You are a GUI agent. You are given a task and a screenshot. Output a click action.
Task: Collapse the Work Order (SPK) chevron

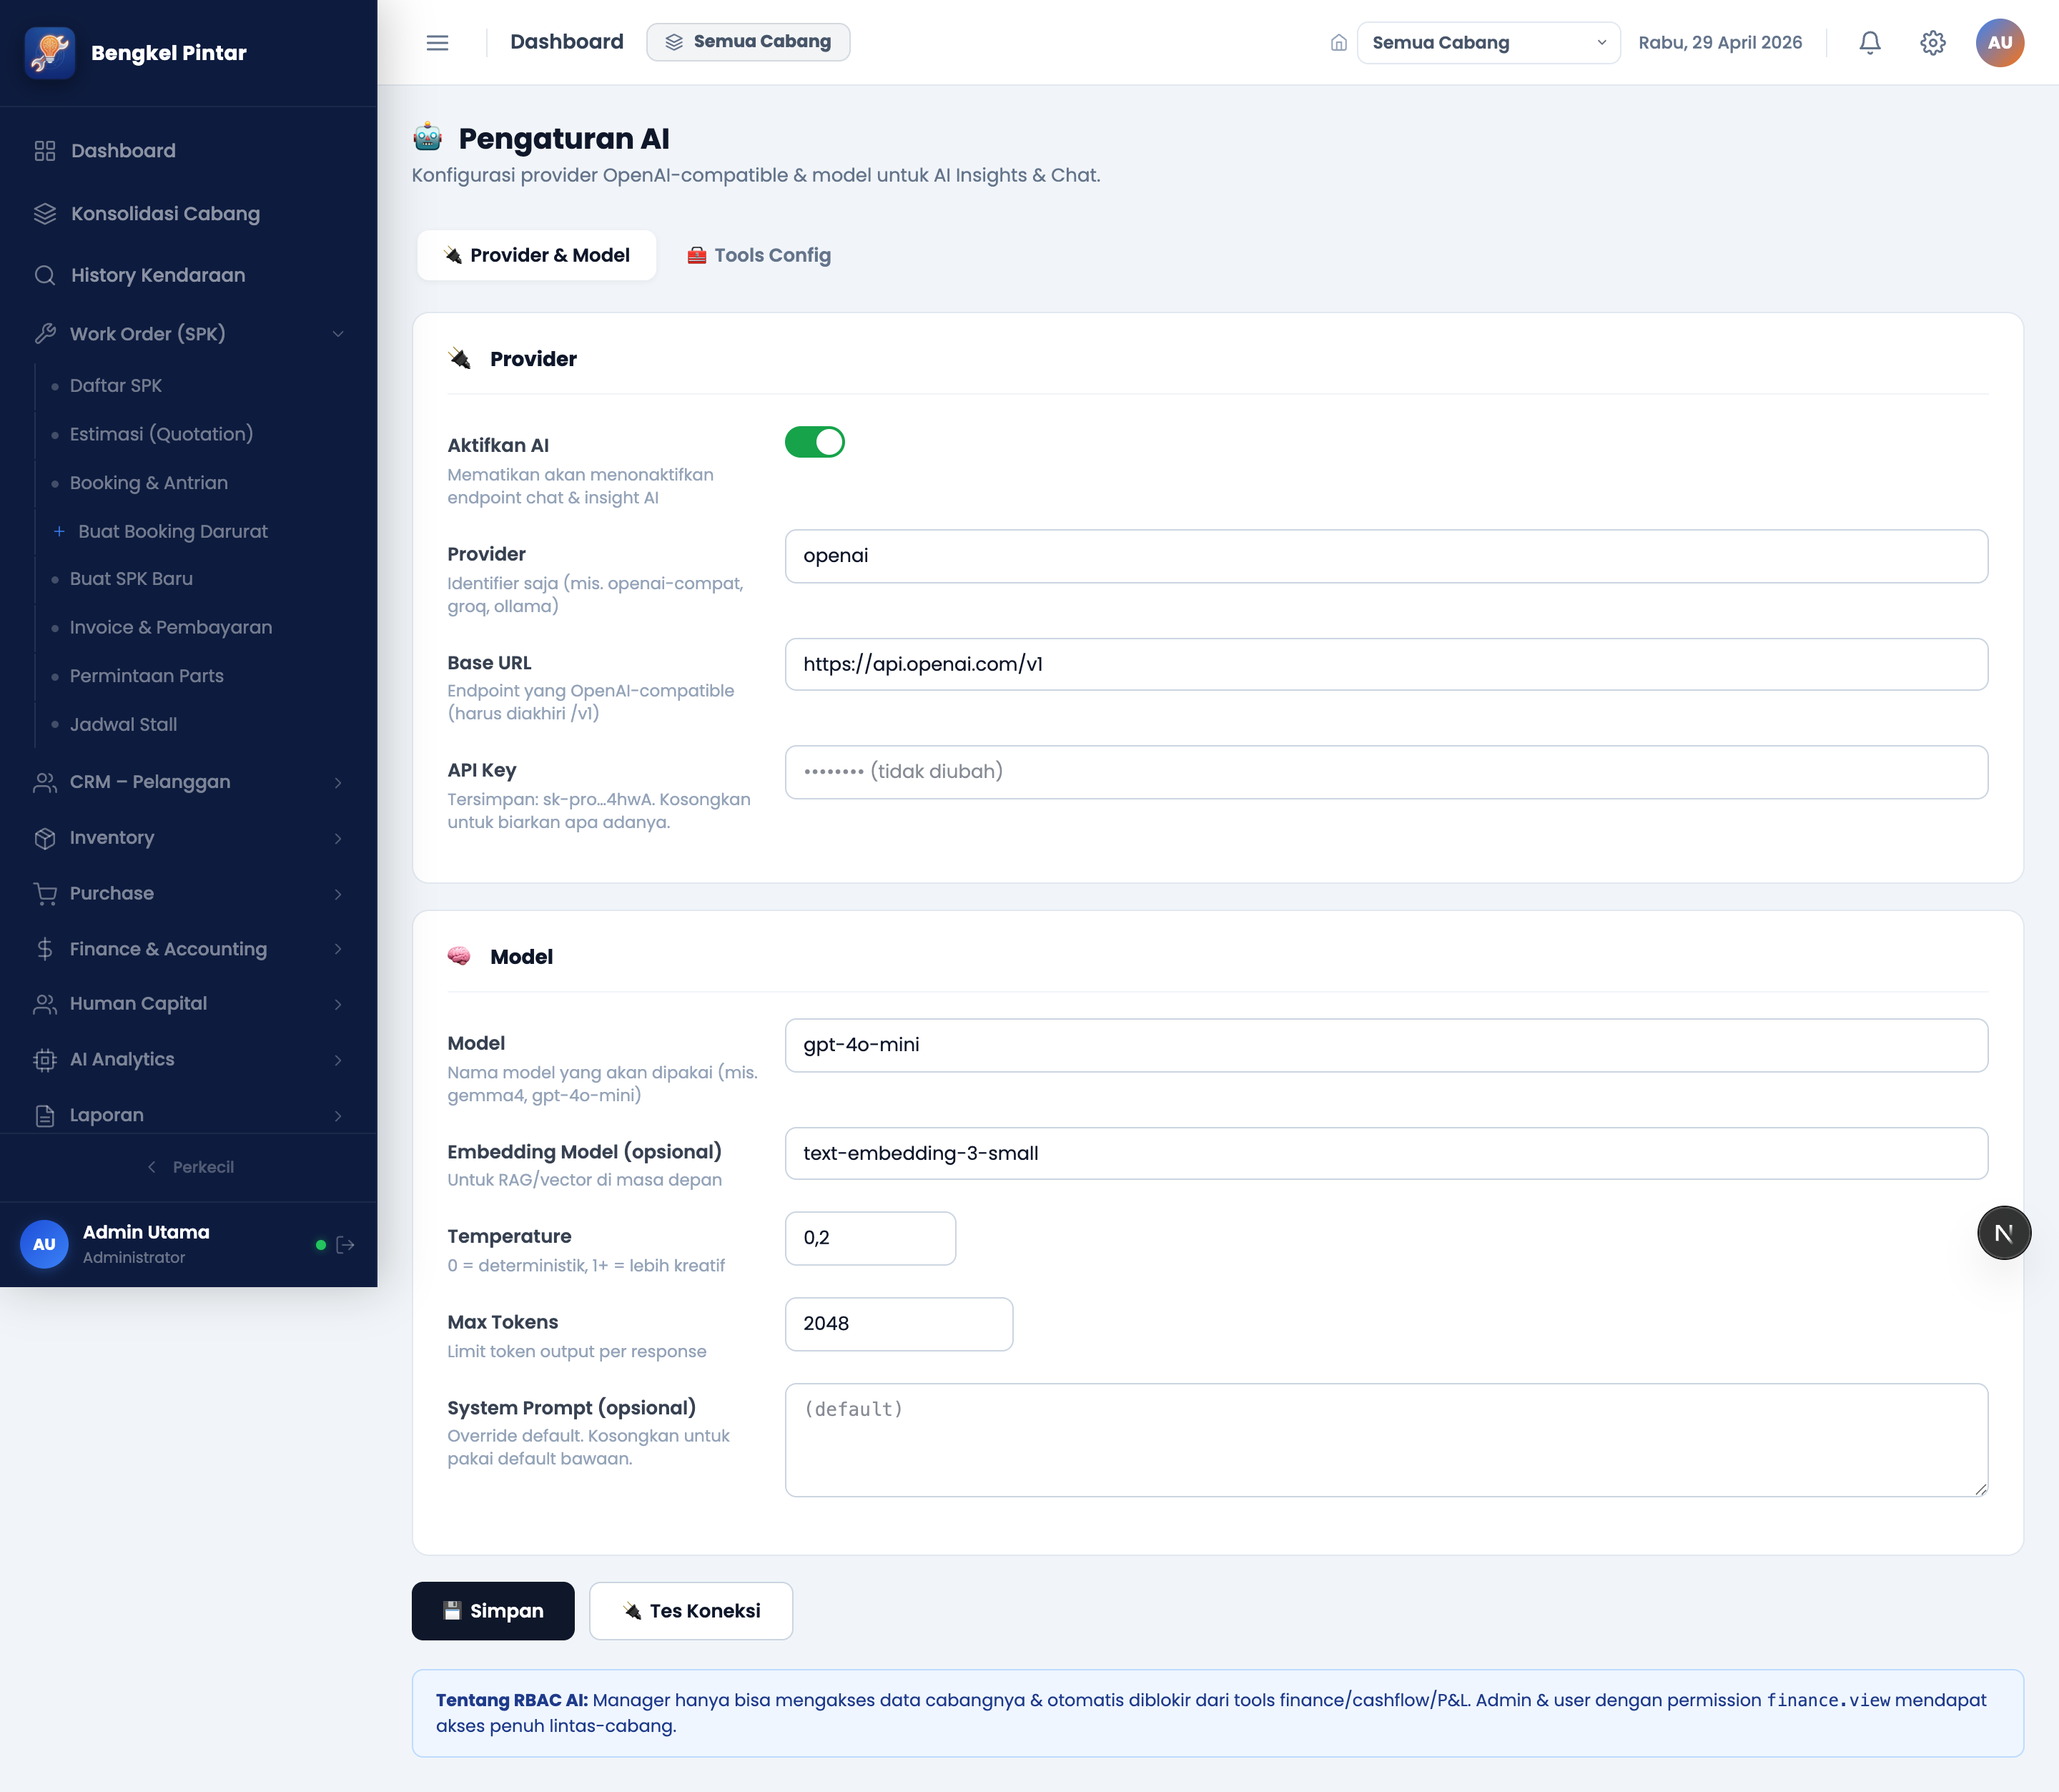click(338, 334)
